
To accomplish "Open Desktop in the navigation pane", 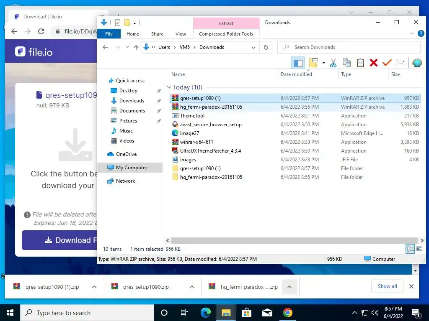I will (128, 91).
